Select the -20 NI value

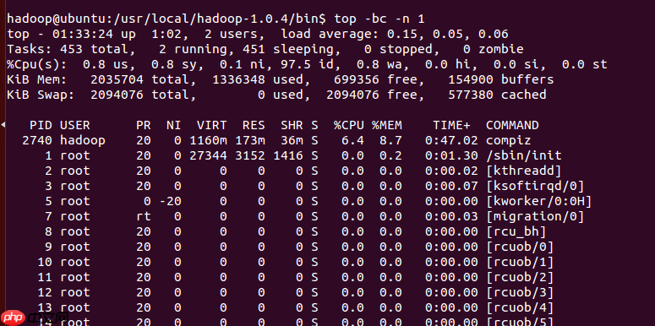pos(170,201)
